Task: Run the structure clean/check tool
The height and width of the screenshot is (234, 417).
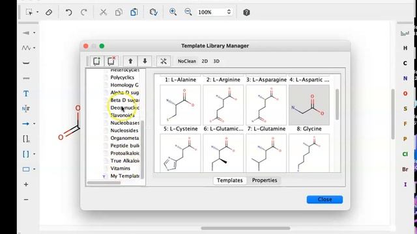Action: [154, 12]
